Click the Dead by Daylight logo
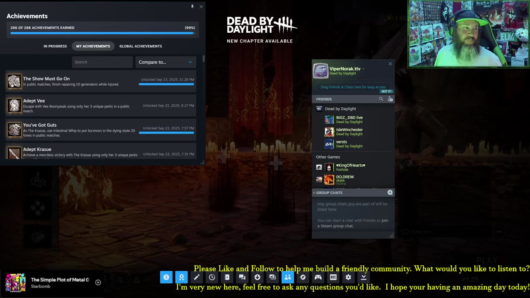The width and height of the screenshot is (530, 298). tap(262, 25)
